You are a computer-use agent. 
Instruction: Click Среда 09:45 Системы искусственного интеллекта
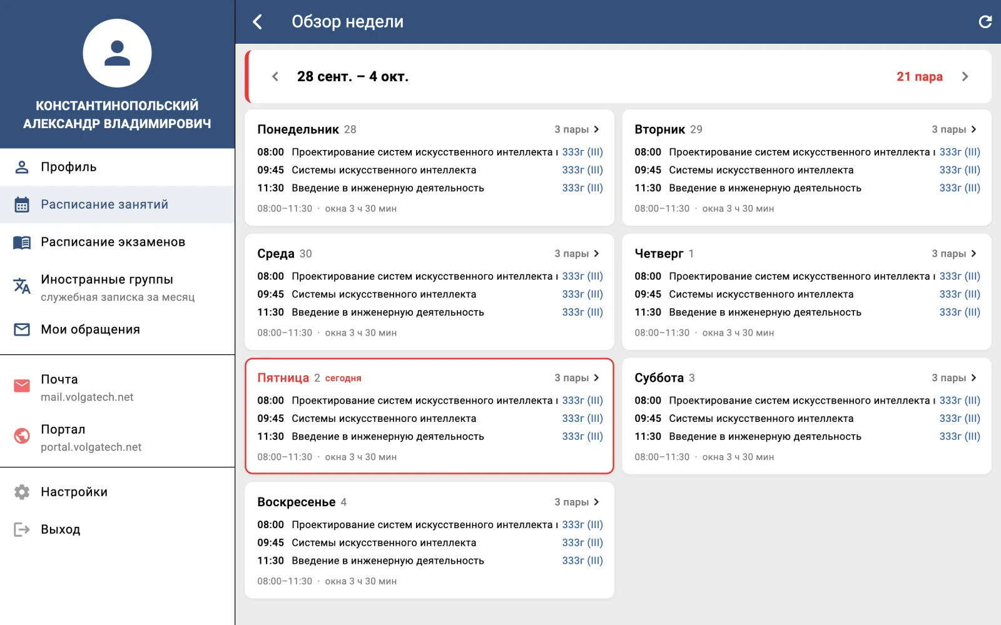point(384,294)
